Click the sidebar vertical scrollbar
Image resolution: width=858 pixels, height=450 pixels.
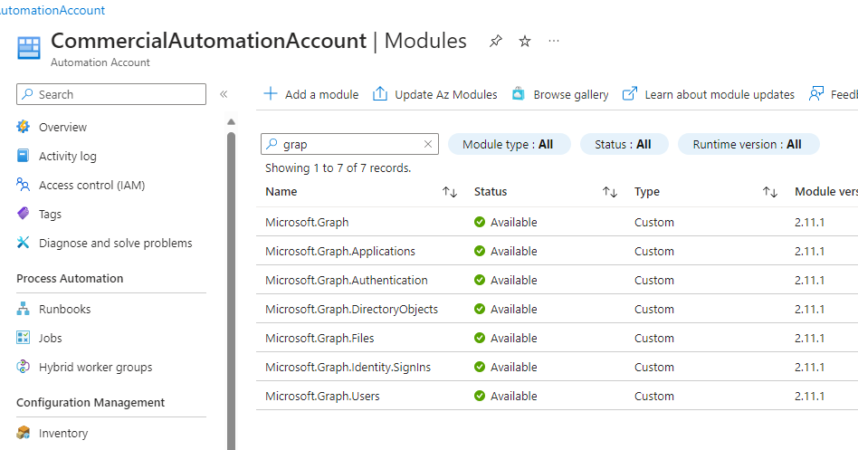coord(231,290)
